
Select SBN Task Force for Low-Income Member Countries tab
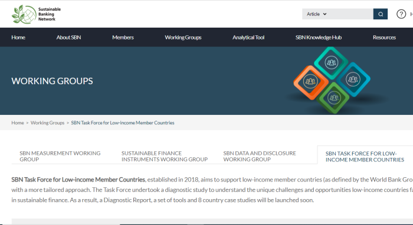pos(365,157)
